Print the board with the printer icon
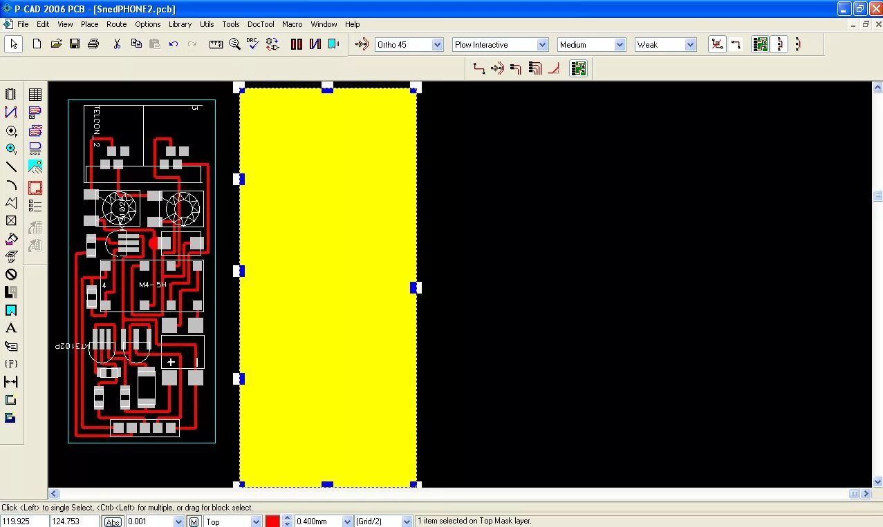 pos(93,44)
